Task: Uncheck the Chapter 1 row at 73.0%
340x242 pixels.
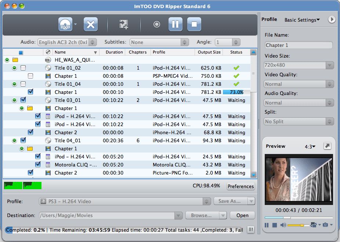Action: [x=30, y=92]
